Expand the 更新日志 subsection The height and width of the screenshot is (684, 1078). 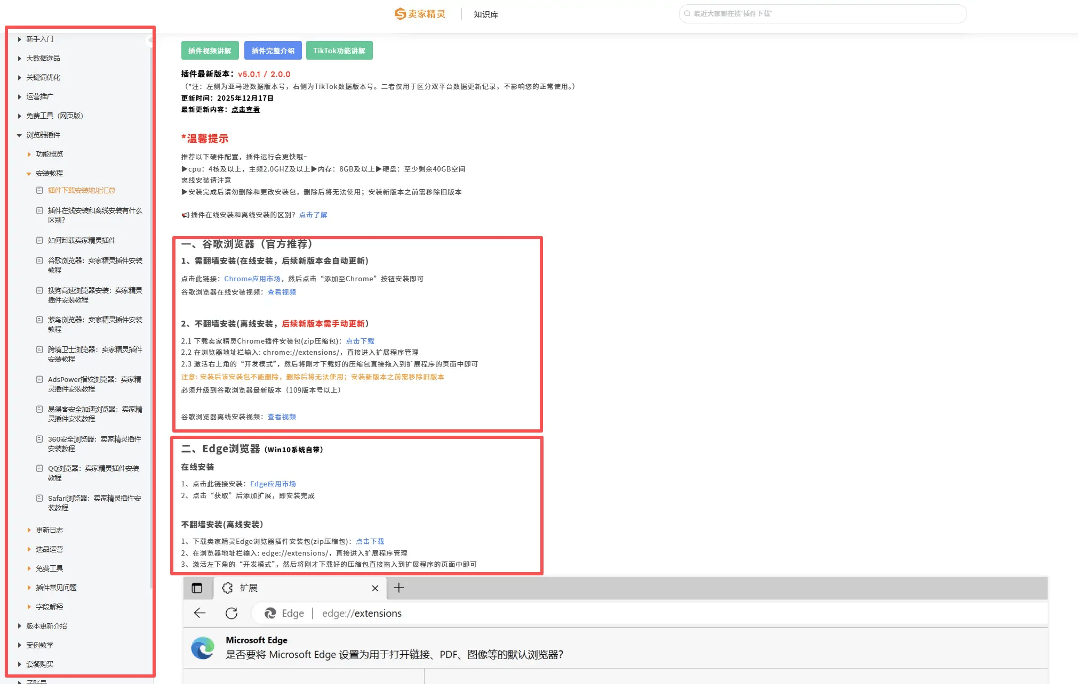(x=29, y=530)
